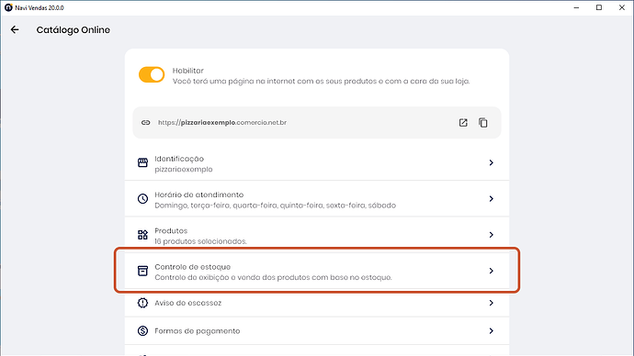
Task: Expand Formas de pagamento chevron
Action: point(492,331)
